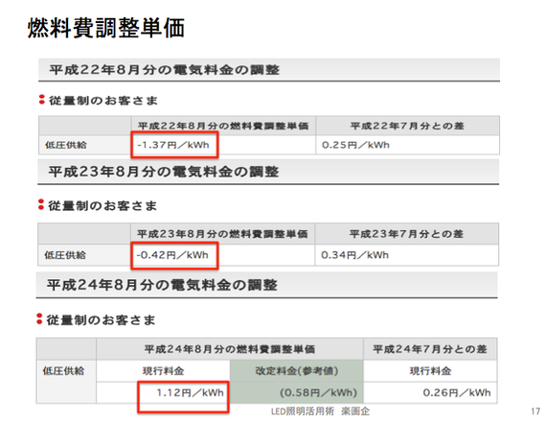Click the 改定料金(参考値) subheader

[x=297, y=371]
